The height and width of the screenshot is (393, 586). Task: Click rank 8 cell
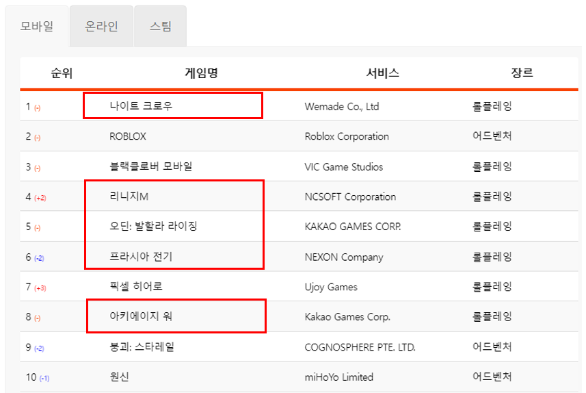pyautogui.click(x=33, y=318)
